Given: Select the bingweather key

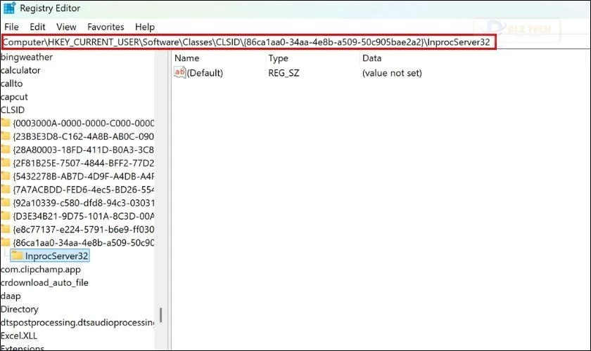Looking at the screenshot, I should click(27, 57).
